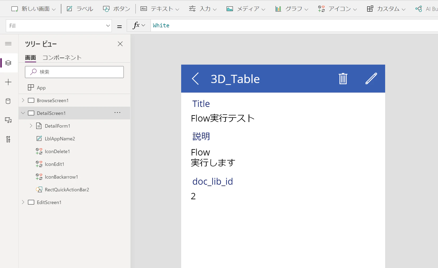Select the Flow実行テスト value
Viewport: 438px width, 268px height.
(223, 118)
